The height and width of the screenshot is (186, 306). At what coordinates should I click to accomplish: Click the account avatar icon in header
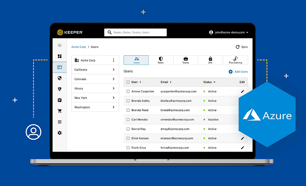[211, 32]
